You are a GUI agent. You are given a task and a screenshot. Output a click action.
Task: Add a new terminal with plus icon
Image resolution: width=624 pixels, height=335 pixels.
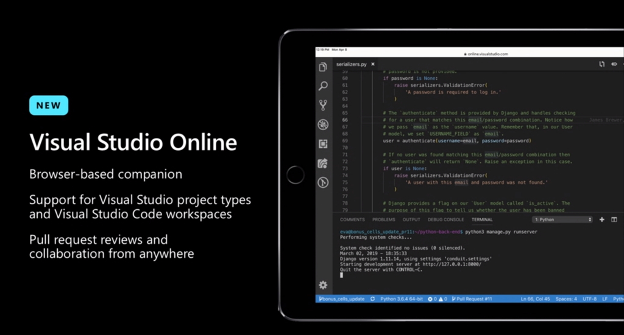pyautogui.click(x=601, y=219)
